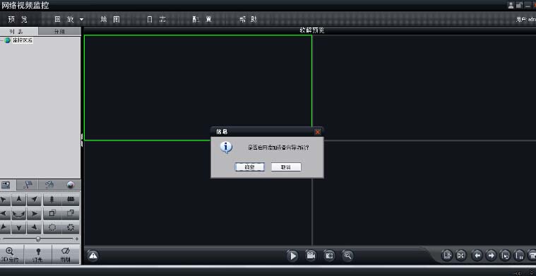
Task: Open the 回放 playback dropdown arrow
Action: point(81,20)
